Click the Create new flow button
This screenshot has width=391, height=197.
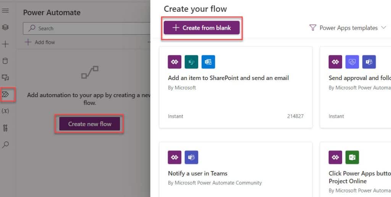(89, 124)
